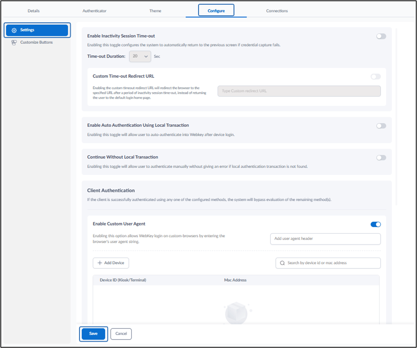Screen dimensions: 417x348
Task: Click the vertical scrollbar of settings panel
Action: coord(396,116)
